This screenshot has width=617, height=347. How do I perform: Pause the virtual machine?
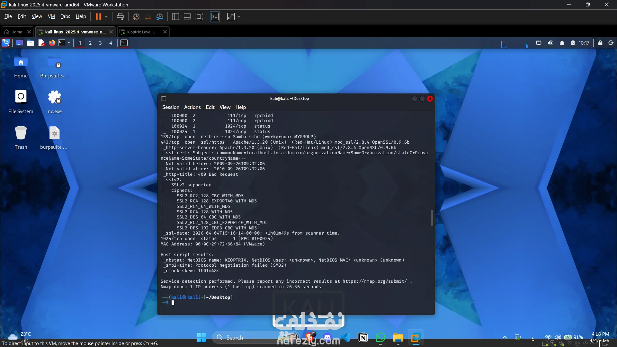(98, 16)
